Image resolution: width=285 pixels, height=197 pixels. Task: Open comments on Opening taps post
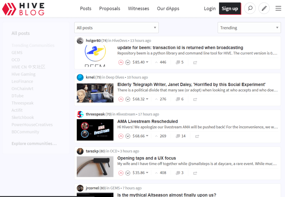coord(180,173)
